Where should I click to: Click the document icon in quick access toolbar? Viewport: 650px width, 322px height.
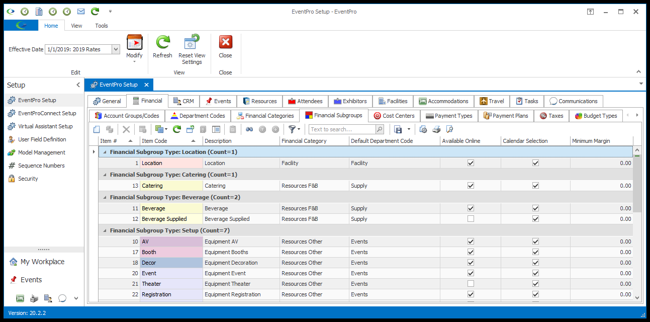point(39,11)
